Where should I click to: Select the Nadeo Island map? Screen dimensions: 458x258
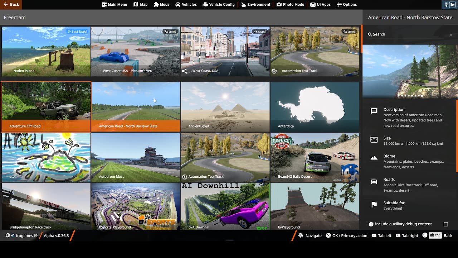click(x=46, y=51)
